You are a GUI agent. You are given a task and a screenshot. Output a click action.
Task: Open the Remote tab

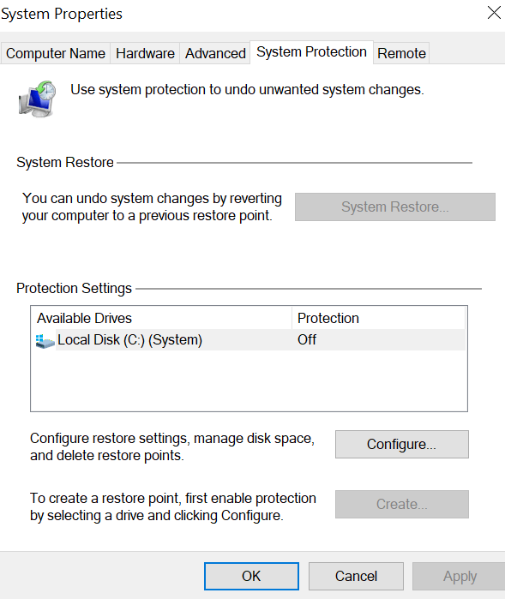point(401,53)
